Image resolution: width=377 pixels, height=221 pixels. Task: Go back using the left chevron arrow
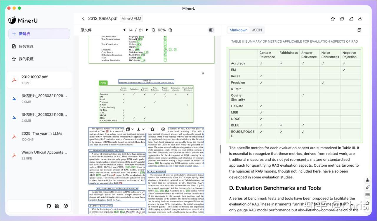click(83, 19)
